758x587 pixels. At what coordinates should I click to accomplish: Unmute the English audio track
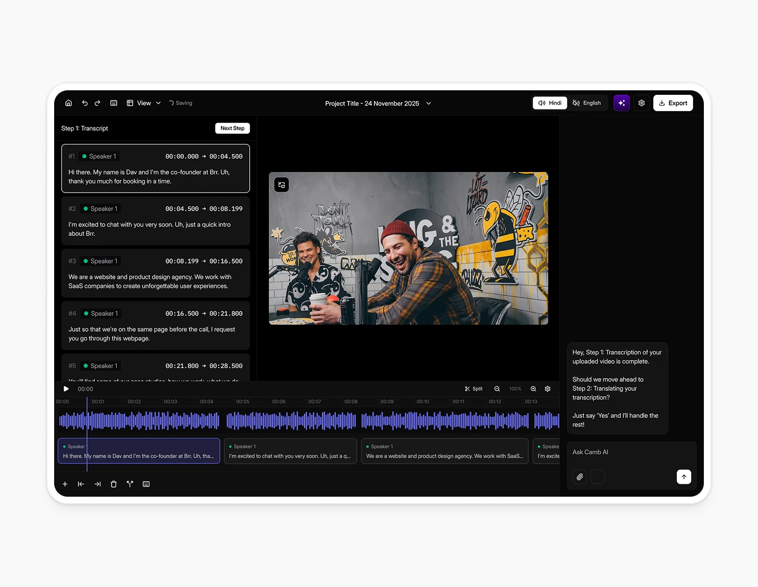point(587,103)
